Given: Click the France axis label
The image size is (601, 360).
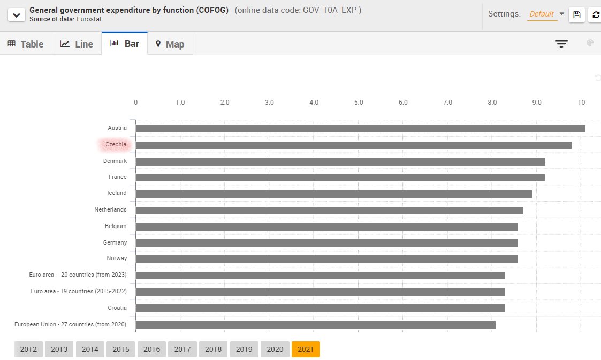Looking at the screenshot, I should click(117, 177).
